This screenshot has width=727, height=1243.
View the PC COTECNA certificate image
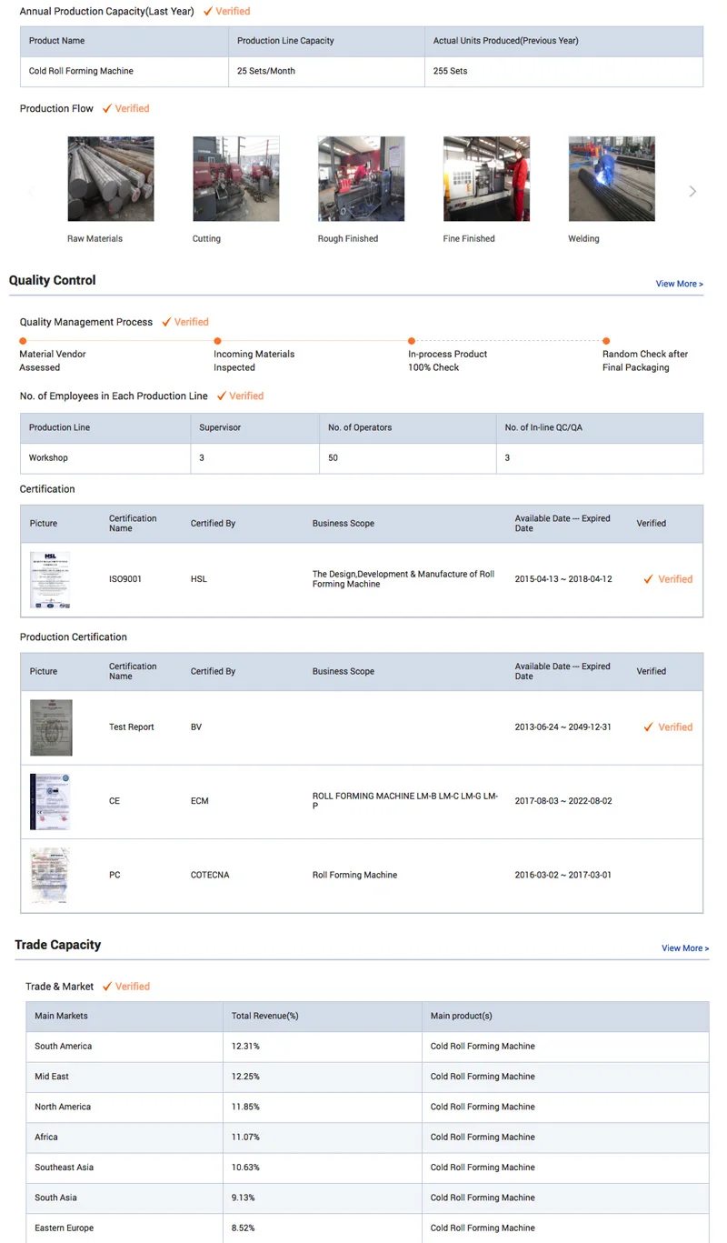[50, 876]
